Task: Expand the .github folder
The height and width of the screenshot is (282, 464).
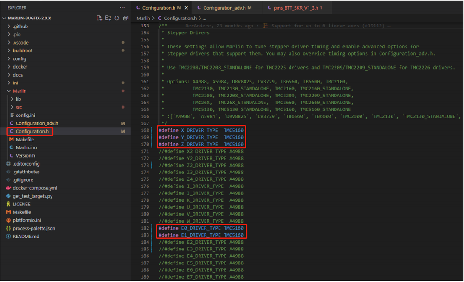Action: click(x=20, y=26)
